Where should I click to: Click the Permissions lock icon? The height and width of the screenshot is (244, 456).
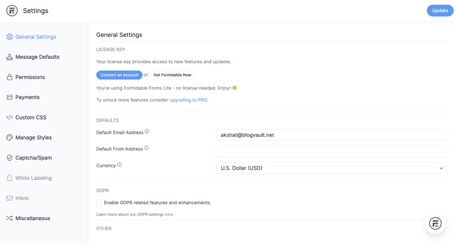coord(10,77)
